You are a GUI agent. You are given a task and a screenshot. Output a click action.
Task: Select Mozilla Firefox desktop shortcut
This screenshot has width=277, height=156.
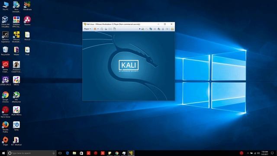[5, 127]
